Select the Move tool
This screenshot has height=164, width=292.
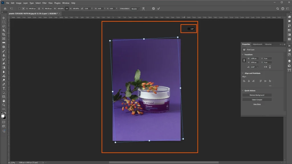coord(3,18)
